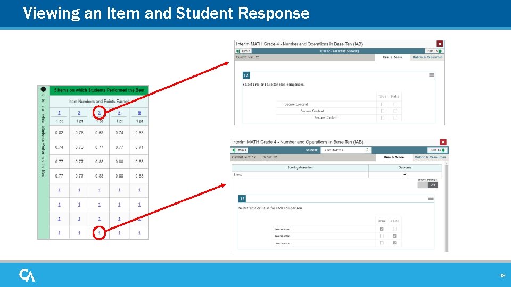This screenshot has width=511, height=287.
Task: Close the upper Interim MATH Grade 4 window
Action: (440, 44)
